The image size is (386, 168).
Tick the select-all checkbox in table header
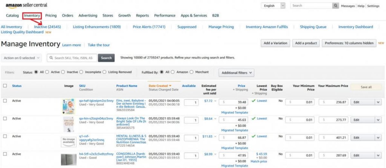(x=5, y=86)
